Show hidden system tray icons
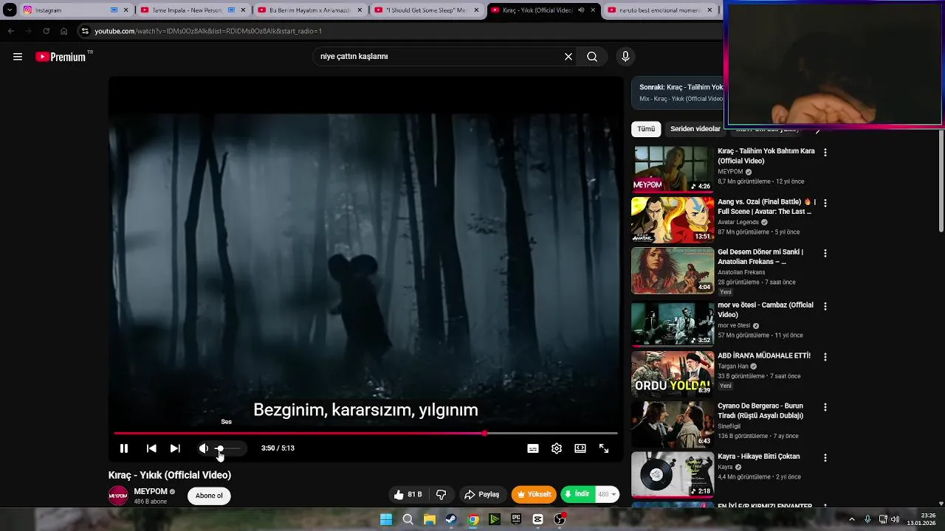The height and width of the screenshot is (531, 945). 851,519
